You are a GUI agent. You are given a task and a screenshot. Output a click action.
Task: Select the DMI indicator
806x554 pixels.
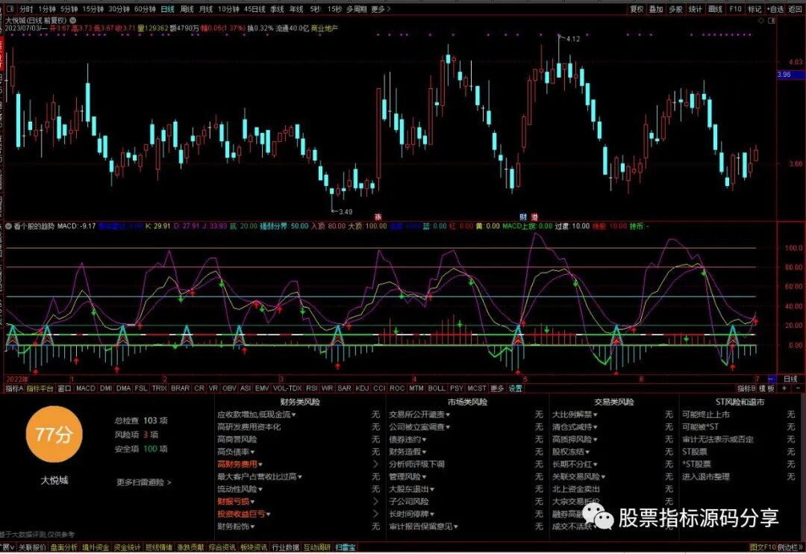106,388
